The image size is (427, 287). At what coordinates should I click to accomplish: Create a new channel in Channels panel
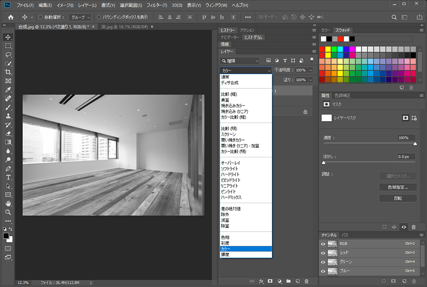(404, 281)
